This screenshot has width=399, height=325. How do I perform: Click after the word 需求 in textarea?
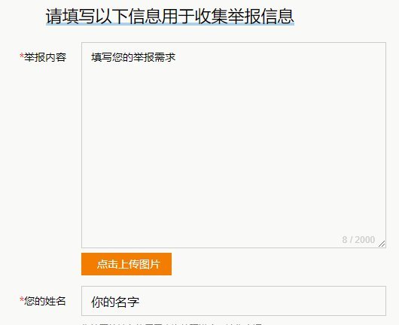click(176, 57)
